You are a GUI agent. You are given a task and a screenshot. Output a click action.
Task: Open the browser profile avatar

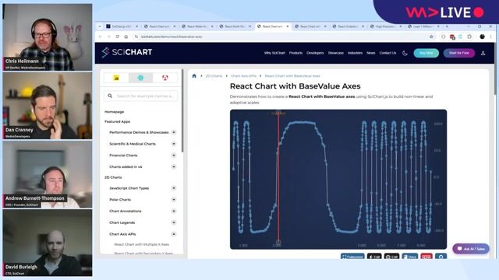click(482, 37)
